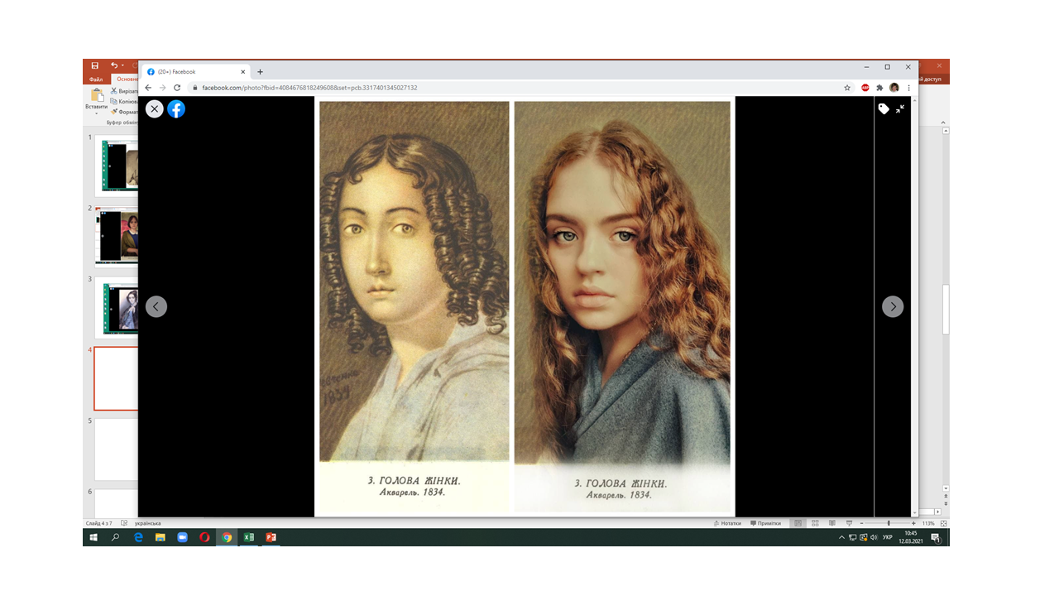
Task: Expand the Вставити paste dropdown
Action: [x=96, y=113]
